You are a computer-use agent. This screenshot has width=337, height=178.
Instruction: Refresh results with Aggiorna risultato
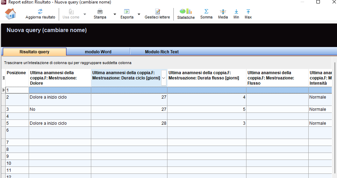tap(40, 14)
